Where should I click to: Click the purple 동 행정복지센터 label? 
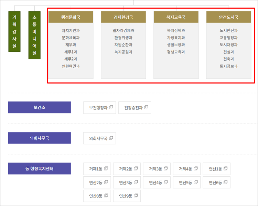point(40,168)
